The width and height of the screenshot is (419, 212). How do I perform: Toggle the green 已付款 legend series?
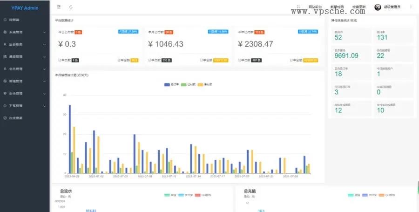point(188,84)
